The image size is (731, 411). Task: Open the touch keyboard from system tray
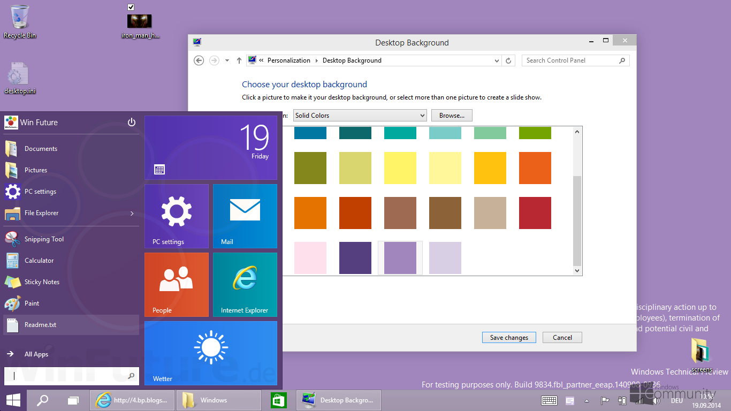[x=549, y=400]
